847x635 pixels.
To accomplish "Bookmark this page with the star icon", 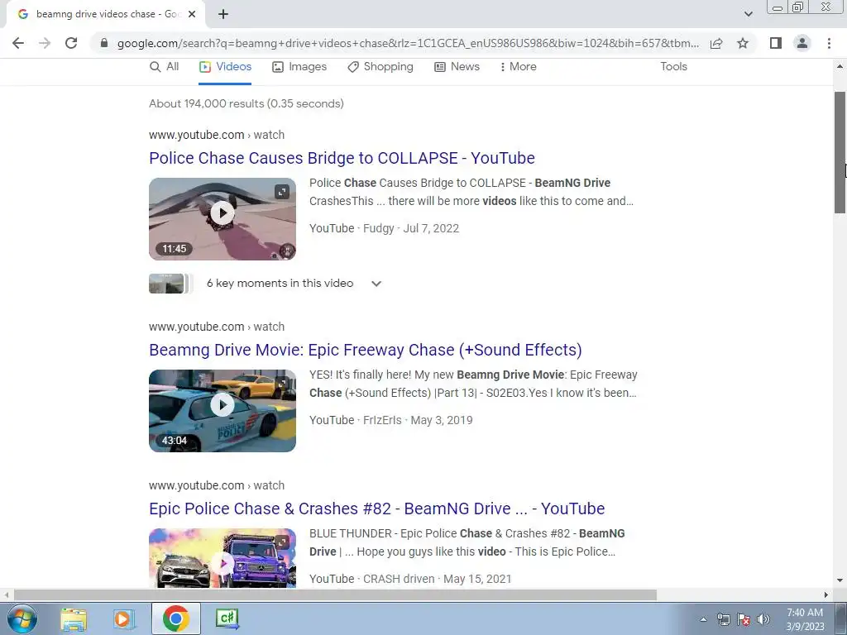I will (x=743, y=43).
